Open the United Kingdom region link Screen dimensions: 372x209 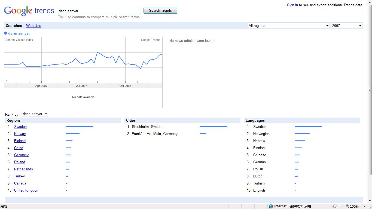(x=27, y=190)
